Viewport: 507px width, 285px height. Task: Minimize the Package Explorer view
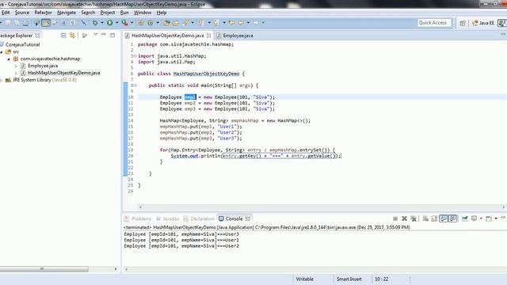104,35
